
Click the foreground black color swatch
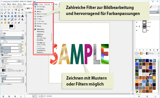click(x=11, y=26)
